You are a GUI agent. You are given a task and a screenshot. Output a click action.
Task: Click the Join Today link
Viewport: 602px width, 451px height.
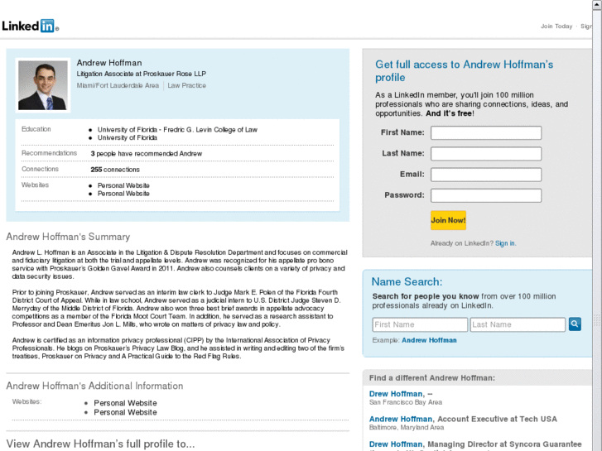556,26
